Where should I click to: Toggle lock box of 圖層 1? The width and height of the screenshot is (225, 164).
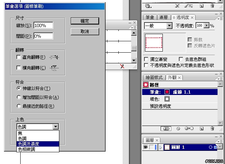pyautogui.click(x=151, y=147)
